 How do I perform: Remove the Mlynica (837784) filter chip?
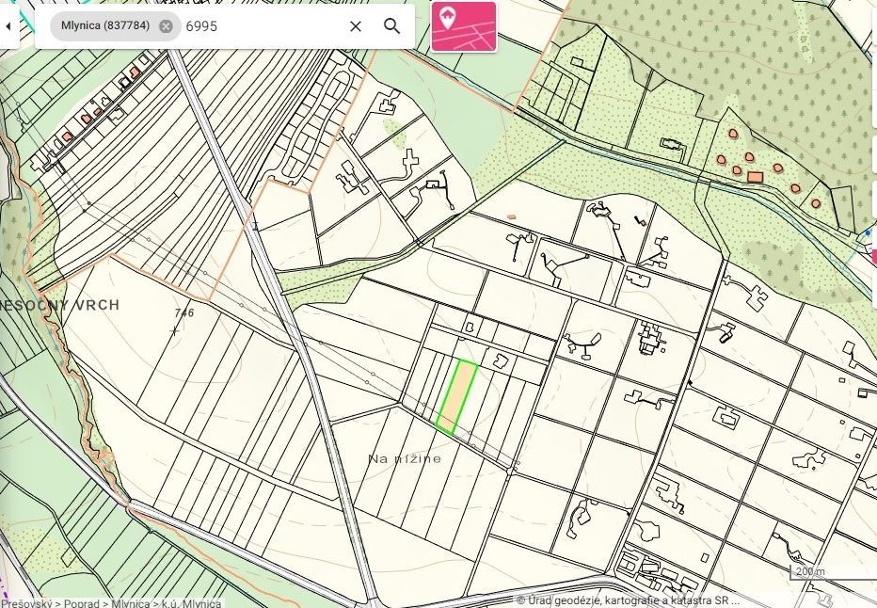pos(166,26)
